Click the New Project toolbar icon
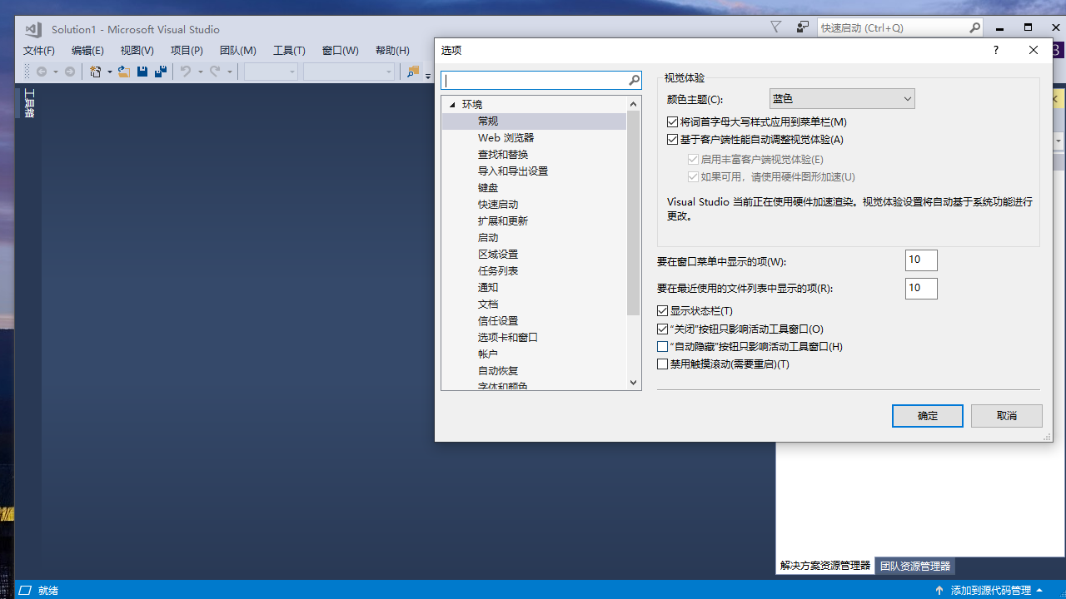The image size is (1066, 599). tap(97, 72)
